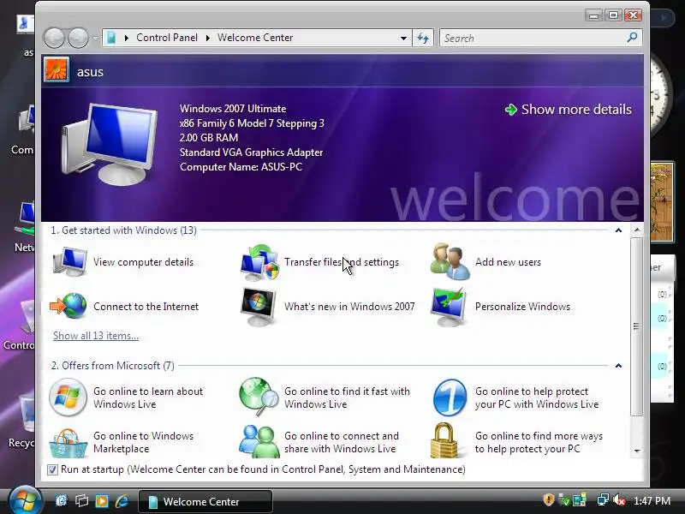The image size is (685, 514).
Task: Toggle the Run at startup checkbox
Action: (x=52, y=469)
